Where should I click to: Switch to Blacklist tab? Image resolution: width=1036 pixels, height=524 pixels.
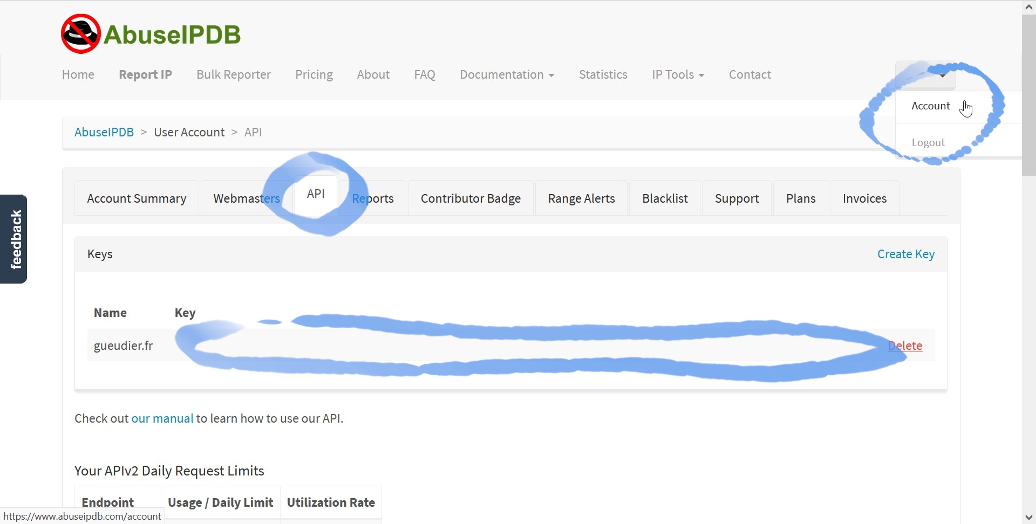[665, 198]
